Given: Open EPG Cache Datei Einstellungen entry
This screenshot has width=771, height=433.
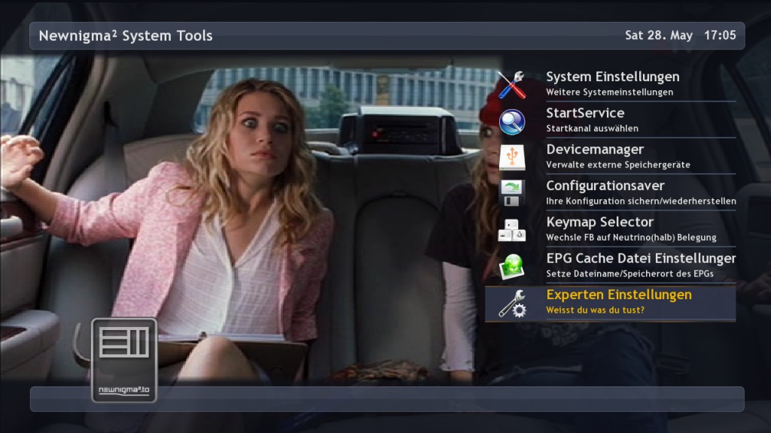Looking at the screenshot, I should [641, 259].
